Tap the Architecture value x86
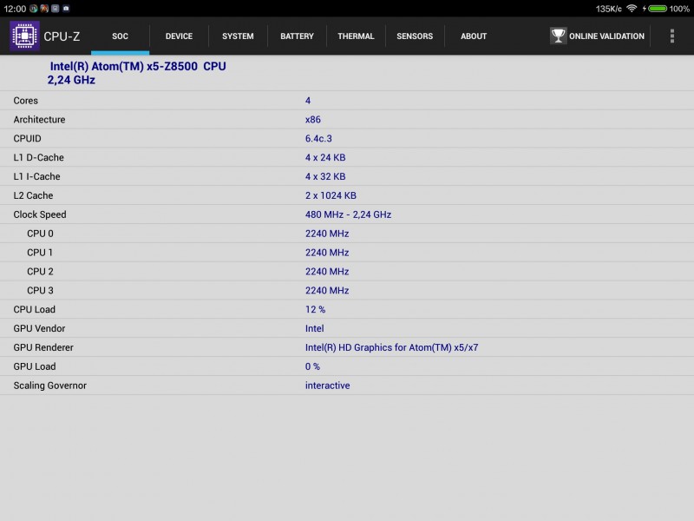Image resolution: width=694 pixels, height=521 pixels. [313, 120]
